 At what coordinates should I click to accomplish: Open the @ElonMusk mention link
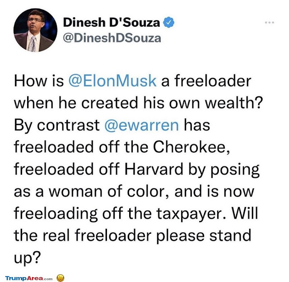[112, 81]
